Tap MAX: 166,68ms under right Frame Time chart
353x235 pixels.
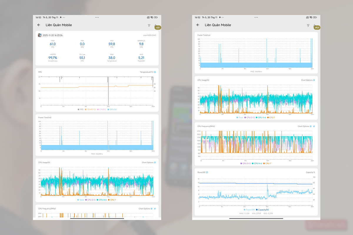pyautogui.click(x=256, y=71)
